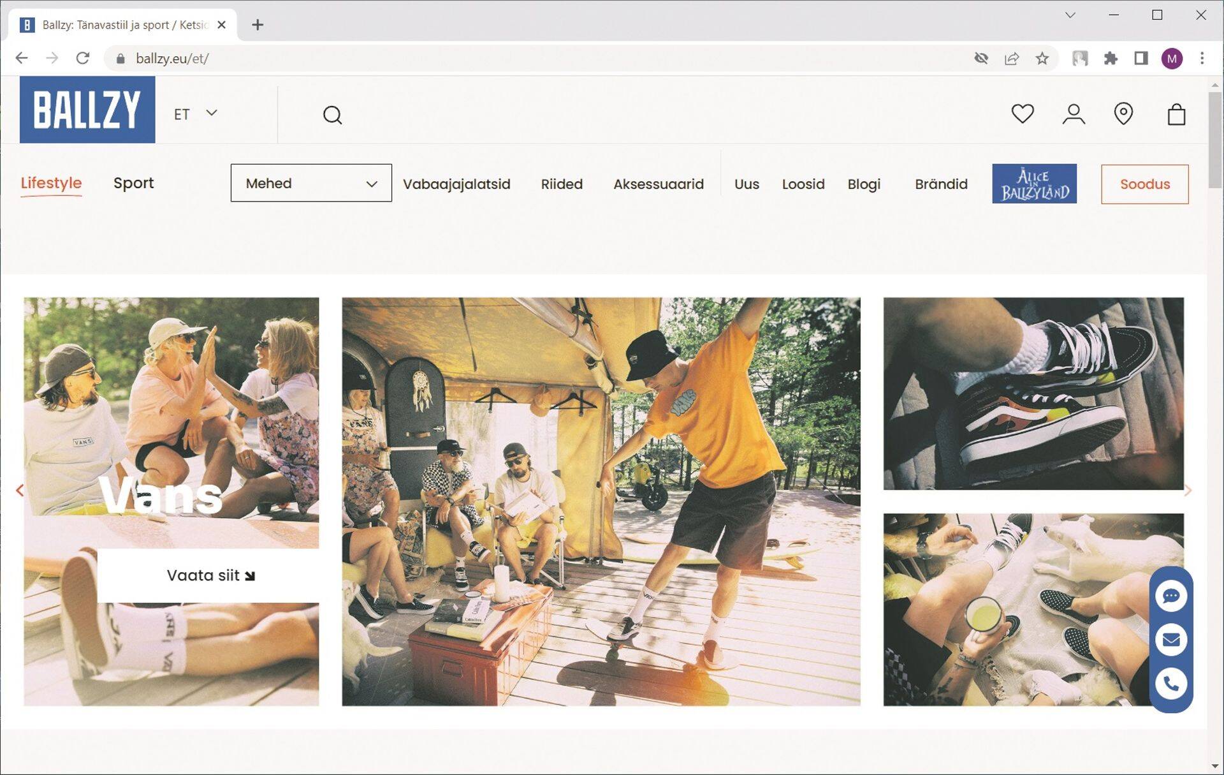Screen dimensions: 1224x775
Task: Open the Vabaajajalatsid menu item
Action: tap(456, 184)
